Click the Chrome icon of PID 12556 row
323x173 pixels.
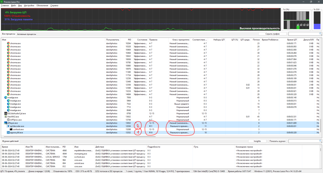8,85
